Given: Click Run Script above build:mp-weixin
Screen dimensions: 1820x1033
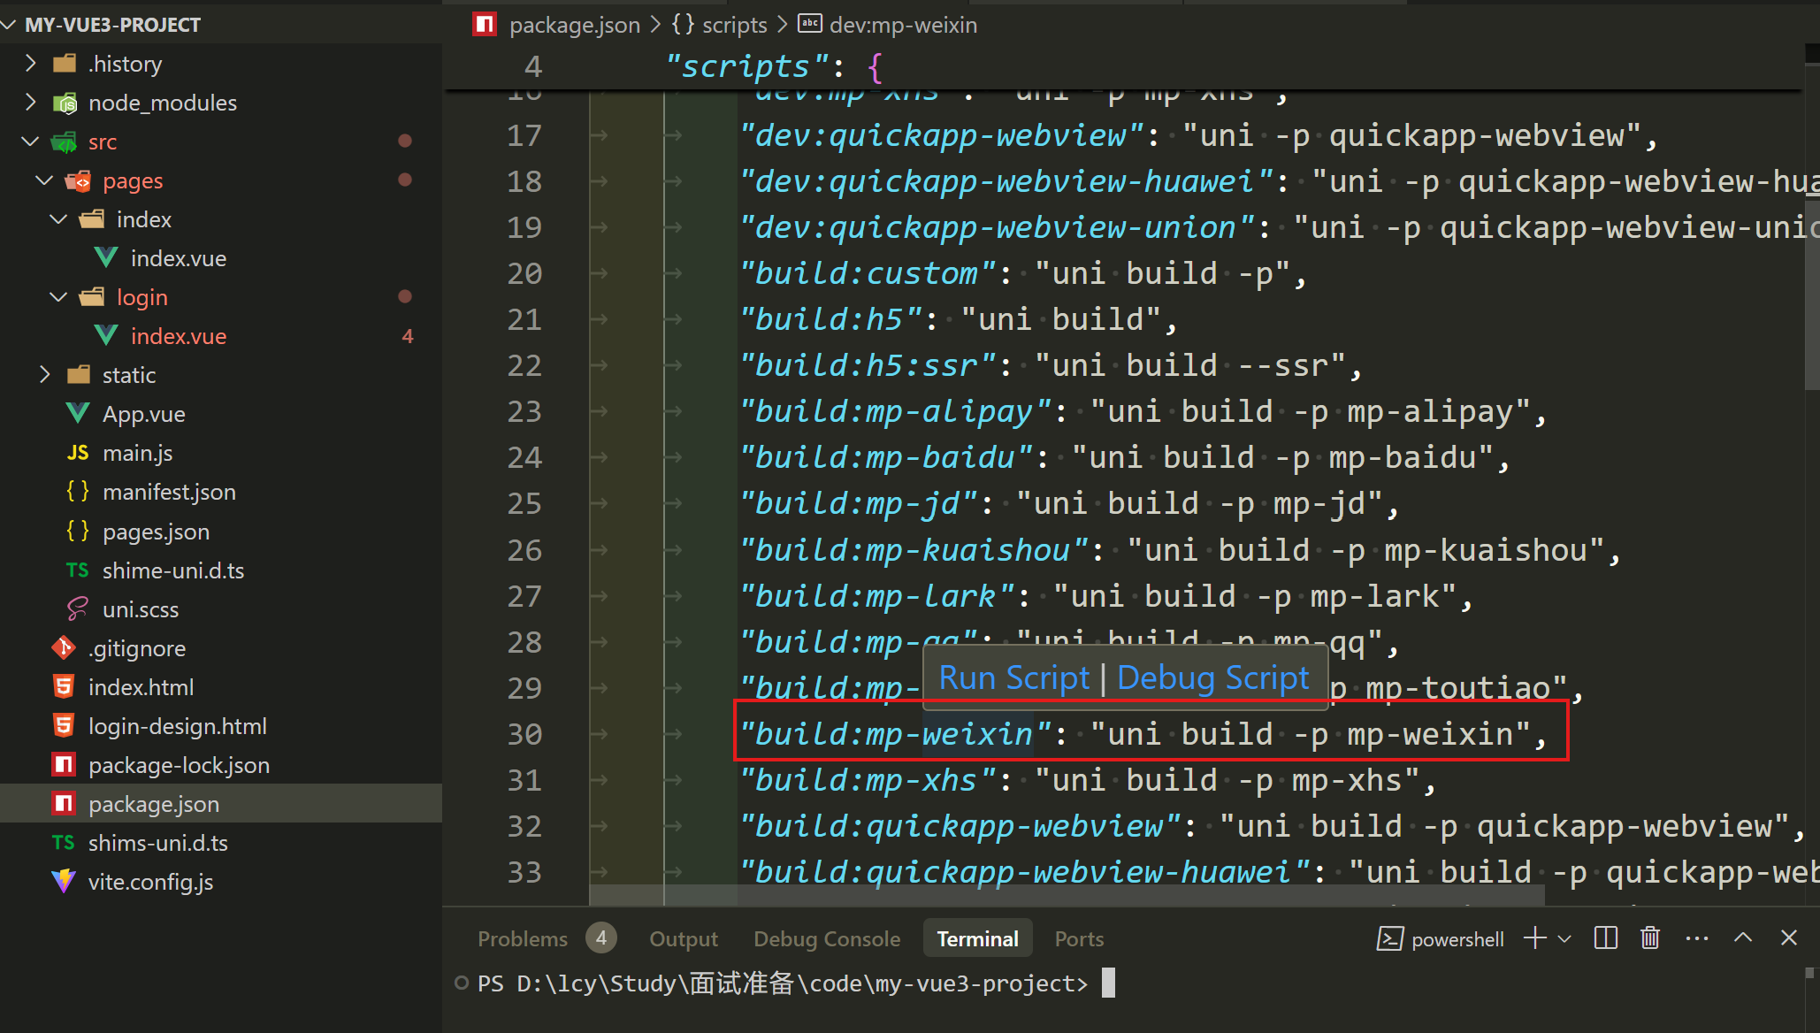Looking at the screenshot, I should (1013, 677).
